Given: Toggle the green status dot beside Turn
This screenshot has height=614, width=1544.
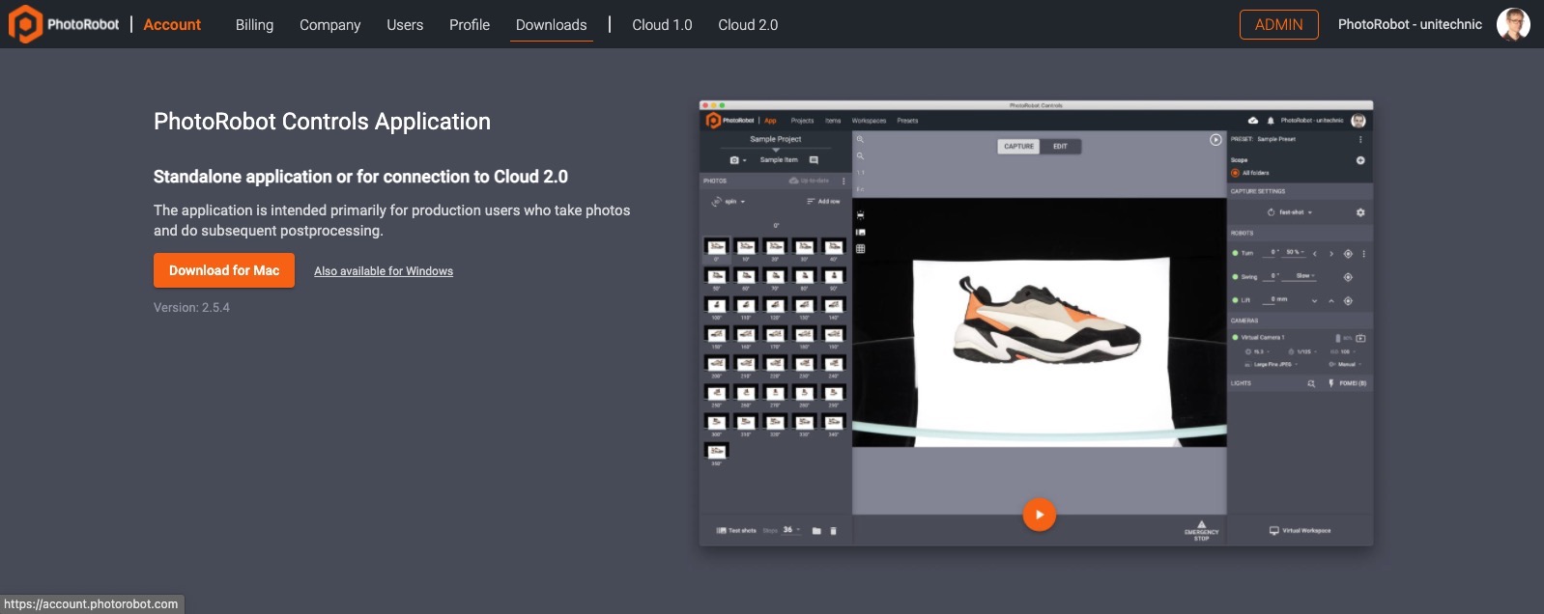Looking at the screenshot, I should point(1235,254).
